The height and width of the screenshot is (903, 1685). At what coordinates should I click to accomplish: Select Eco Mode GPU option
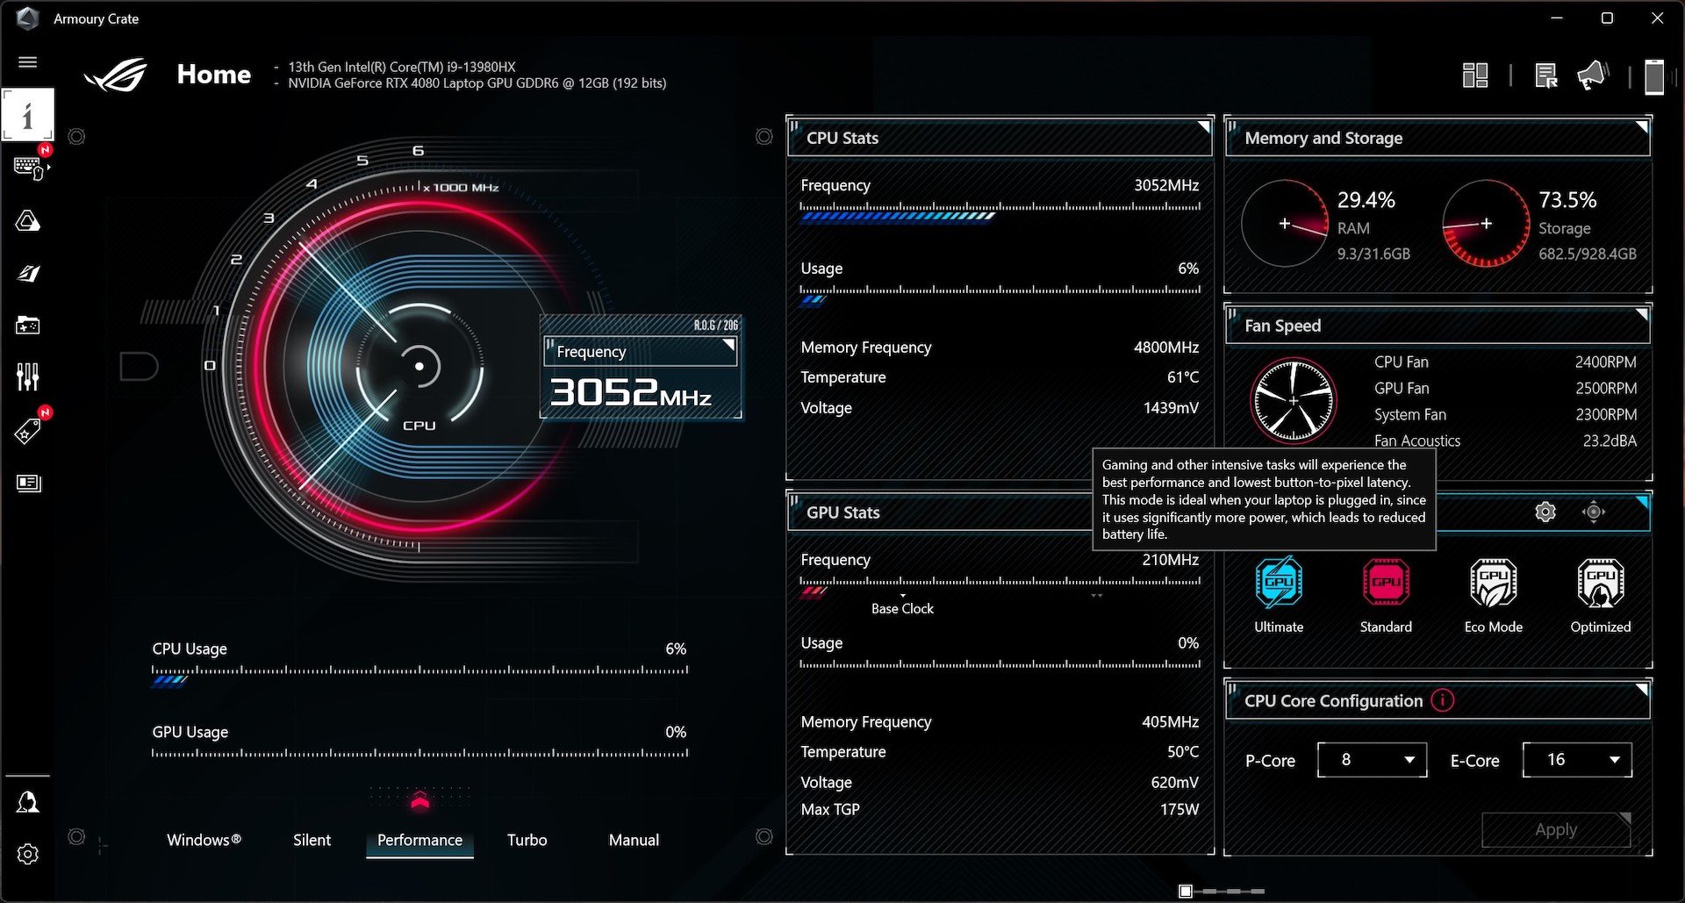pos(1493,594)
